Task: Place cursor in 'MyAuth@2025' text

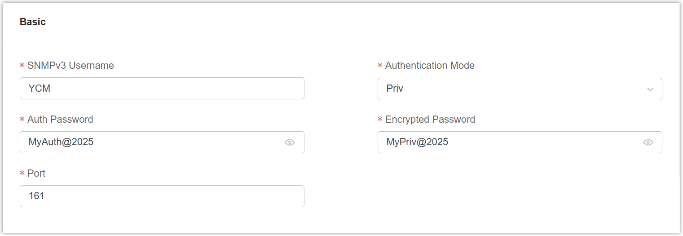Action: coord(61,142)
